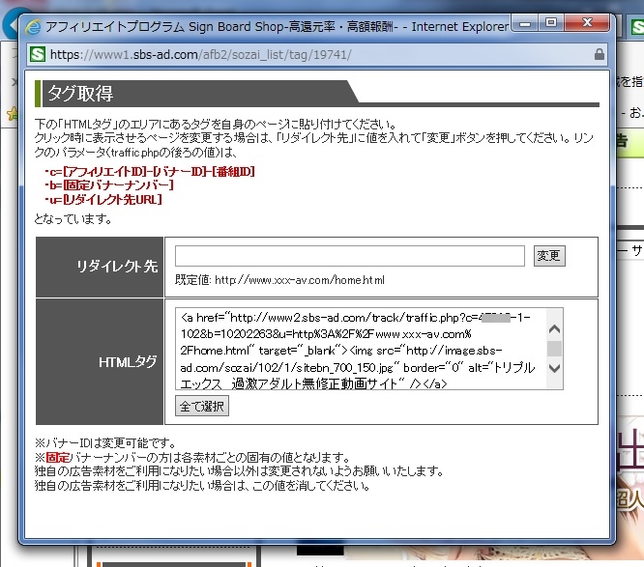Click the back arrow of the background browser
Screen dimensions: 644x567
point(12,24)
